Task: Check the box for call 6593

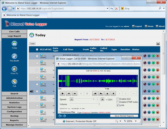Action: point(37,63)
